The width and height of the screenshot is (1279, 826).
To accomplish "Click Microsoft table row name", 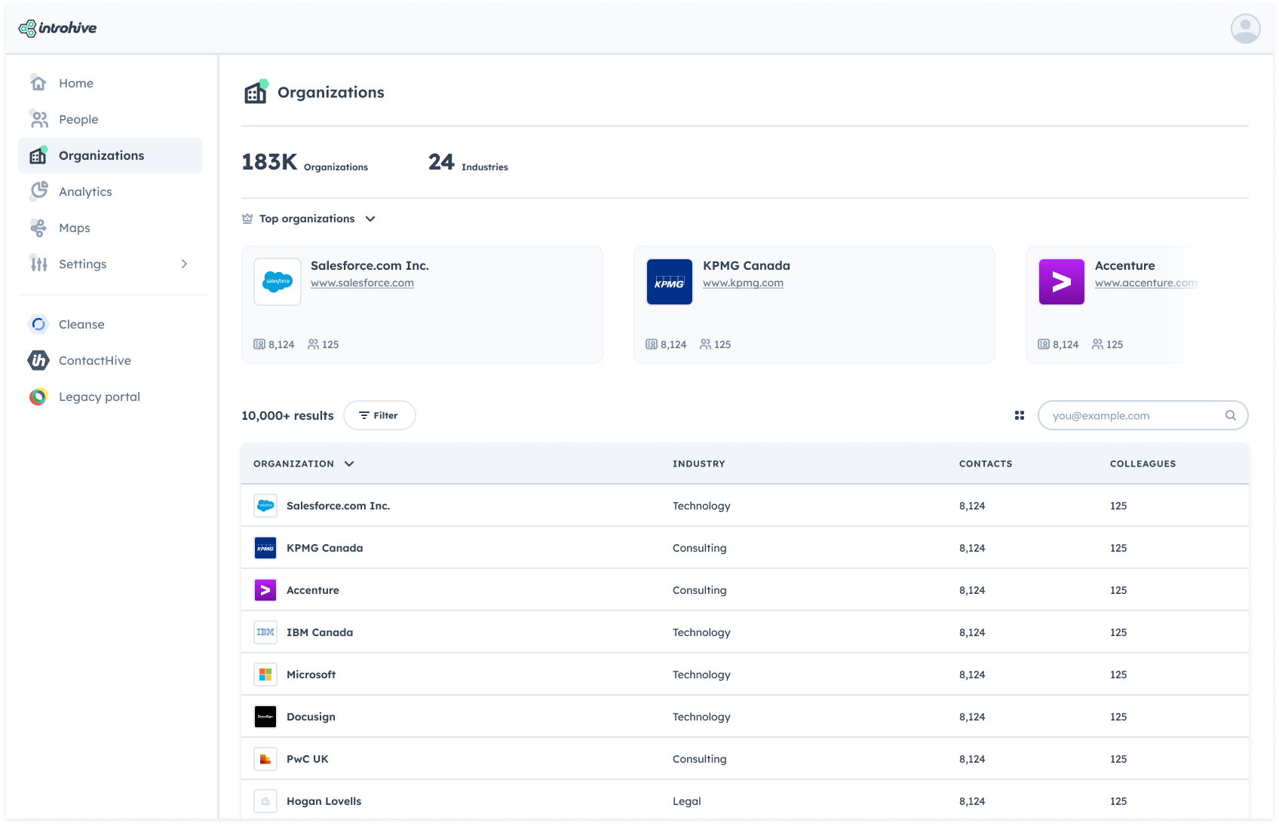I will click(311, 675).
